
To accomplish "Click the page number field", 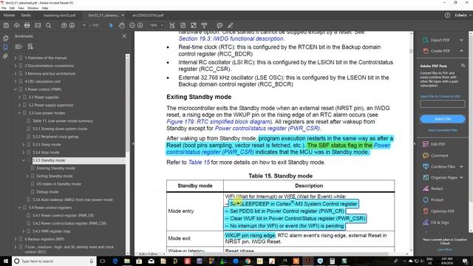I will (84, 26).
